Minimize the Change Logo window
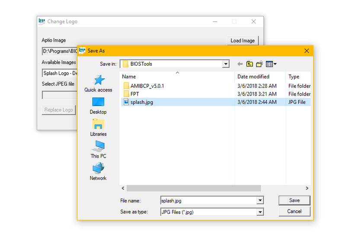346x235 pixels. [215, 22]
